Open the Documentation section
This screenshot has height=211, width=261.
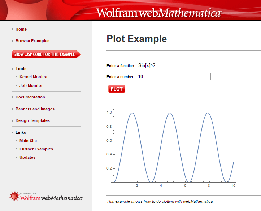point(30,97)
